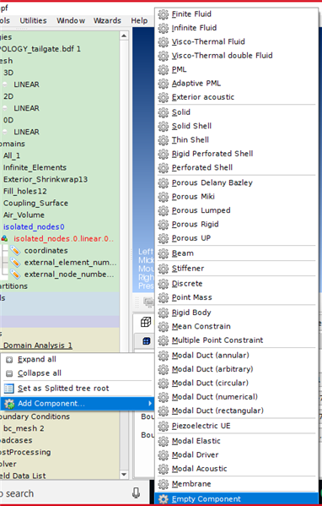Click the gear icon beside Finite Fluid
This screenshot has width=322, height=506.
pyautogui.click(x=164, y=14)
